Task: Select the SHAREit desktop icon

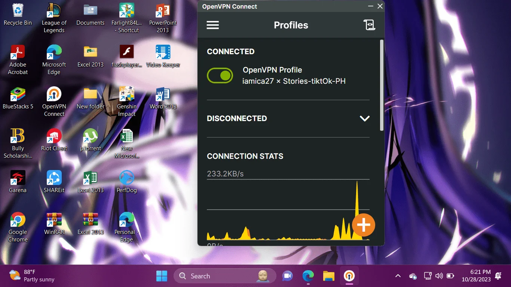Action: coord(54,182)
